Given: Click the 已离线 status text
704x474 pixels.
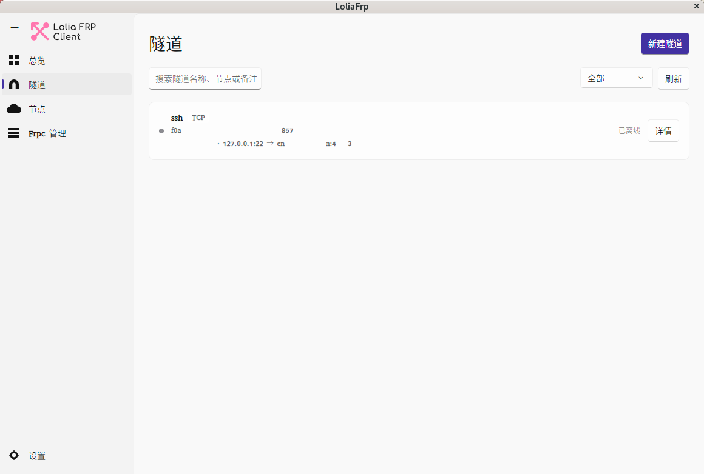Looking at the screenshot, I should point(629,130).
